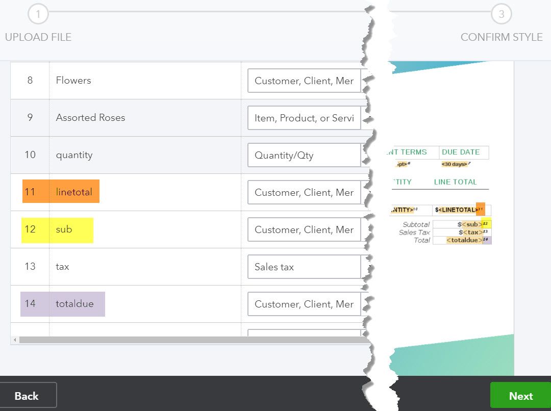The image size is (551, 411).
Task: Open the mapping dropdown for the linetotal row
Action: [x=307, y=193]
